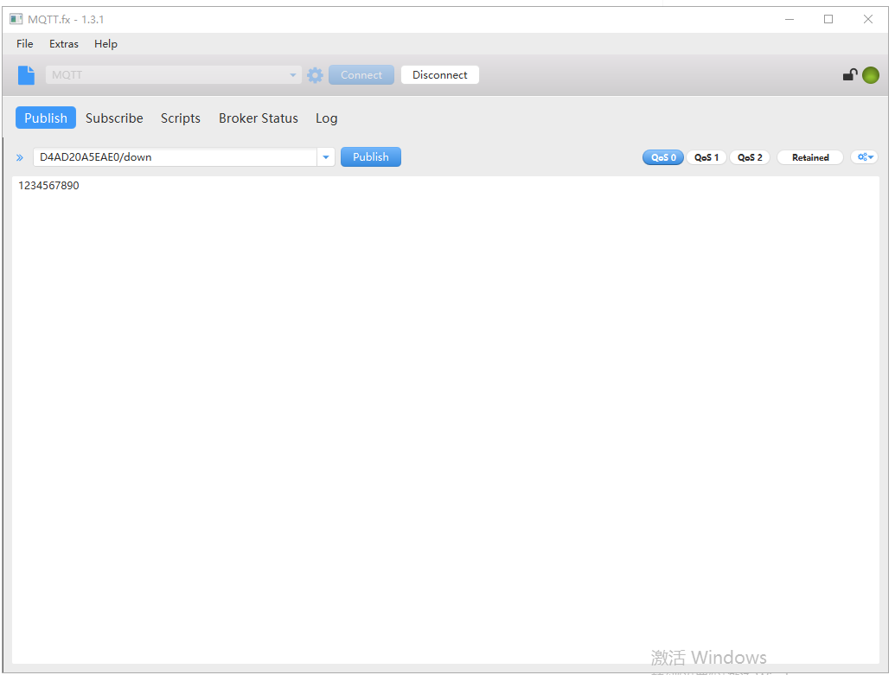
Task: Click the unlocked padlock security icon
Action: (x=850, y=75)
